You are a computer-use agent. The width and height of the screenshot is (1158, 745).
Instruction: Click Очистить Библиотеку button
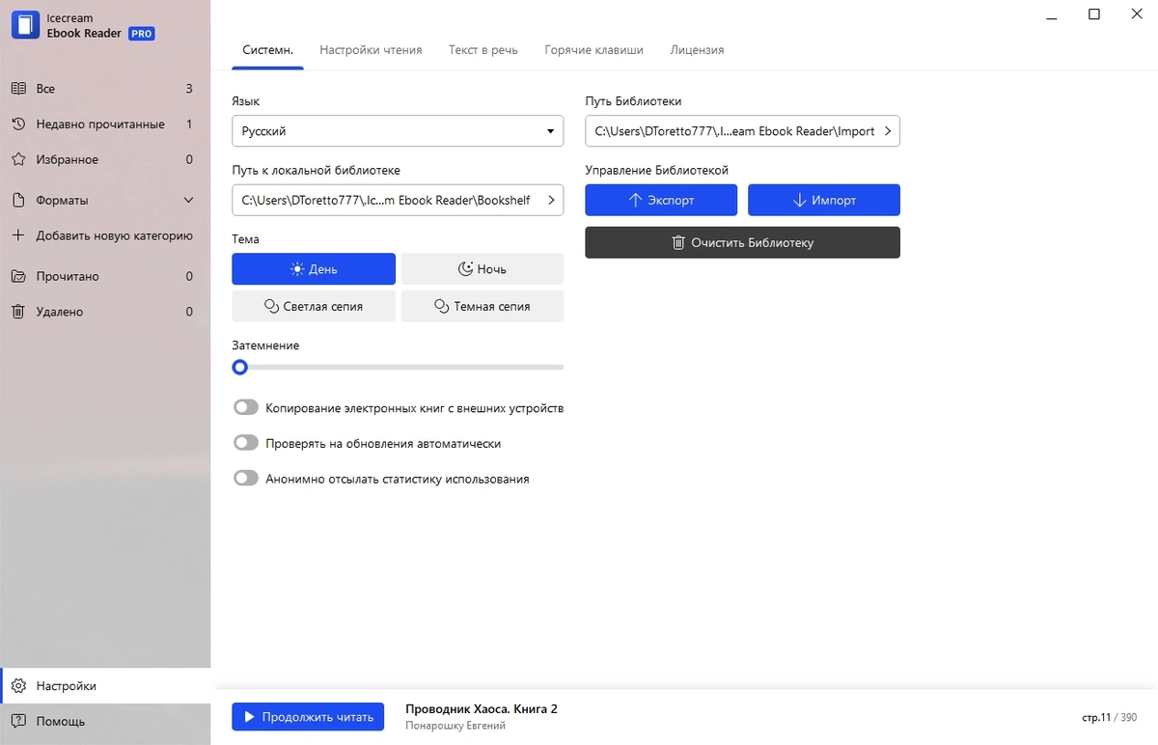(x=742, y=242)
